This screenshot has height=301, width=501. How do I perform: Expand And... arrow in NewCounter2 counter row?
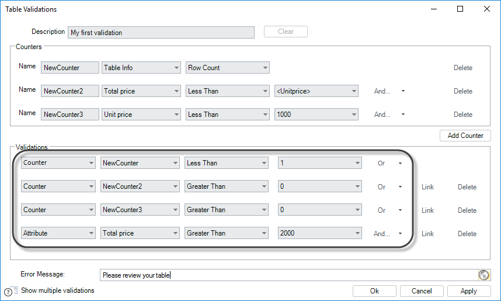[x=403, y=91]
